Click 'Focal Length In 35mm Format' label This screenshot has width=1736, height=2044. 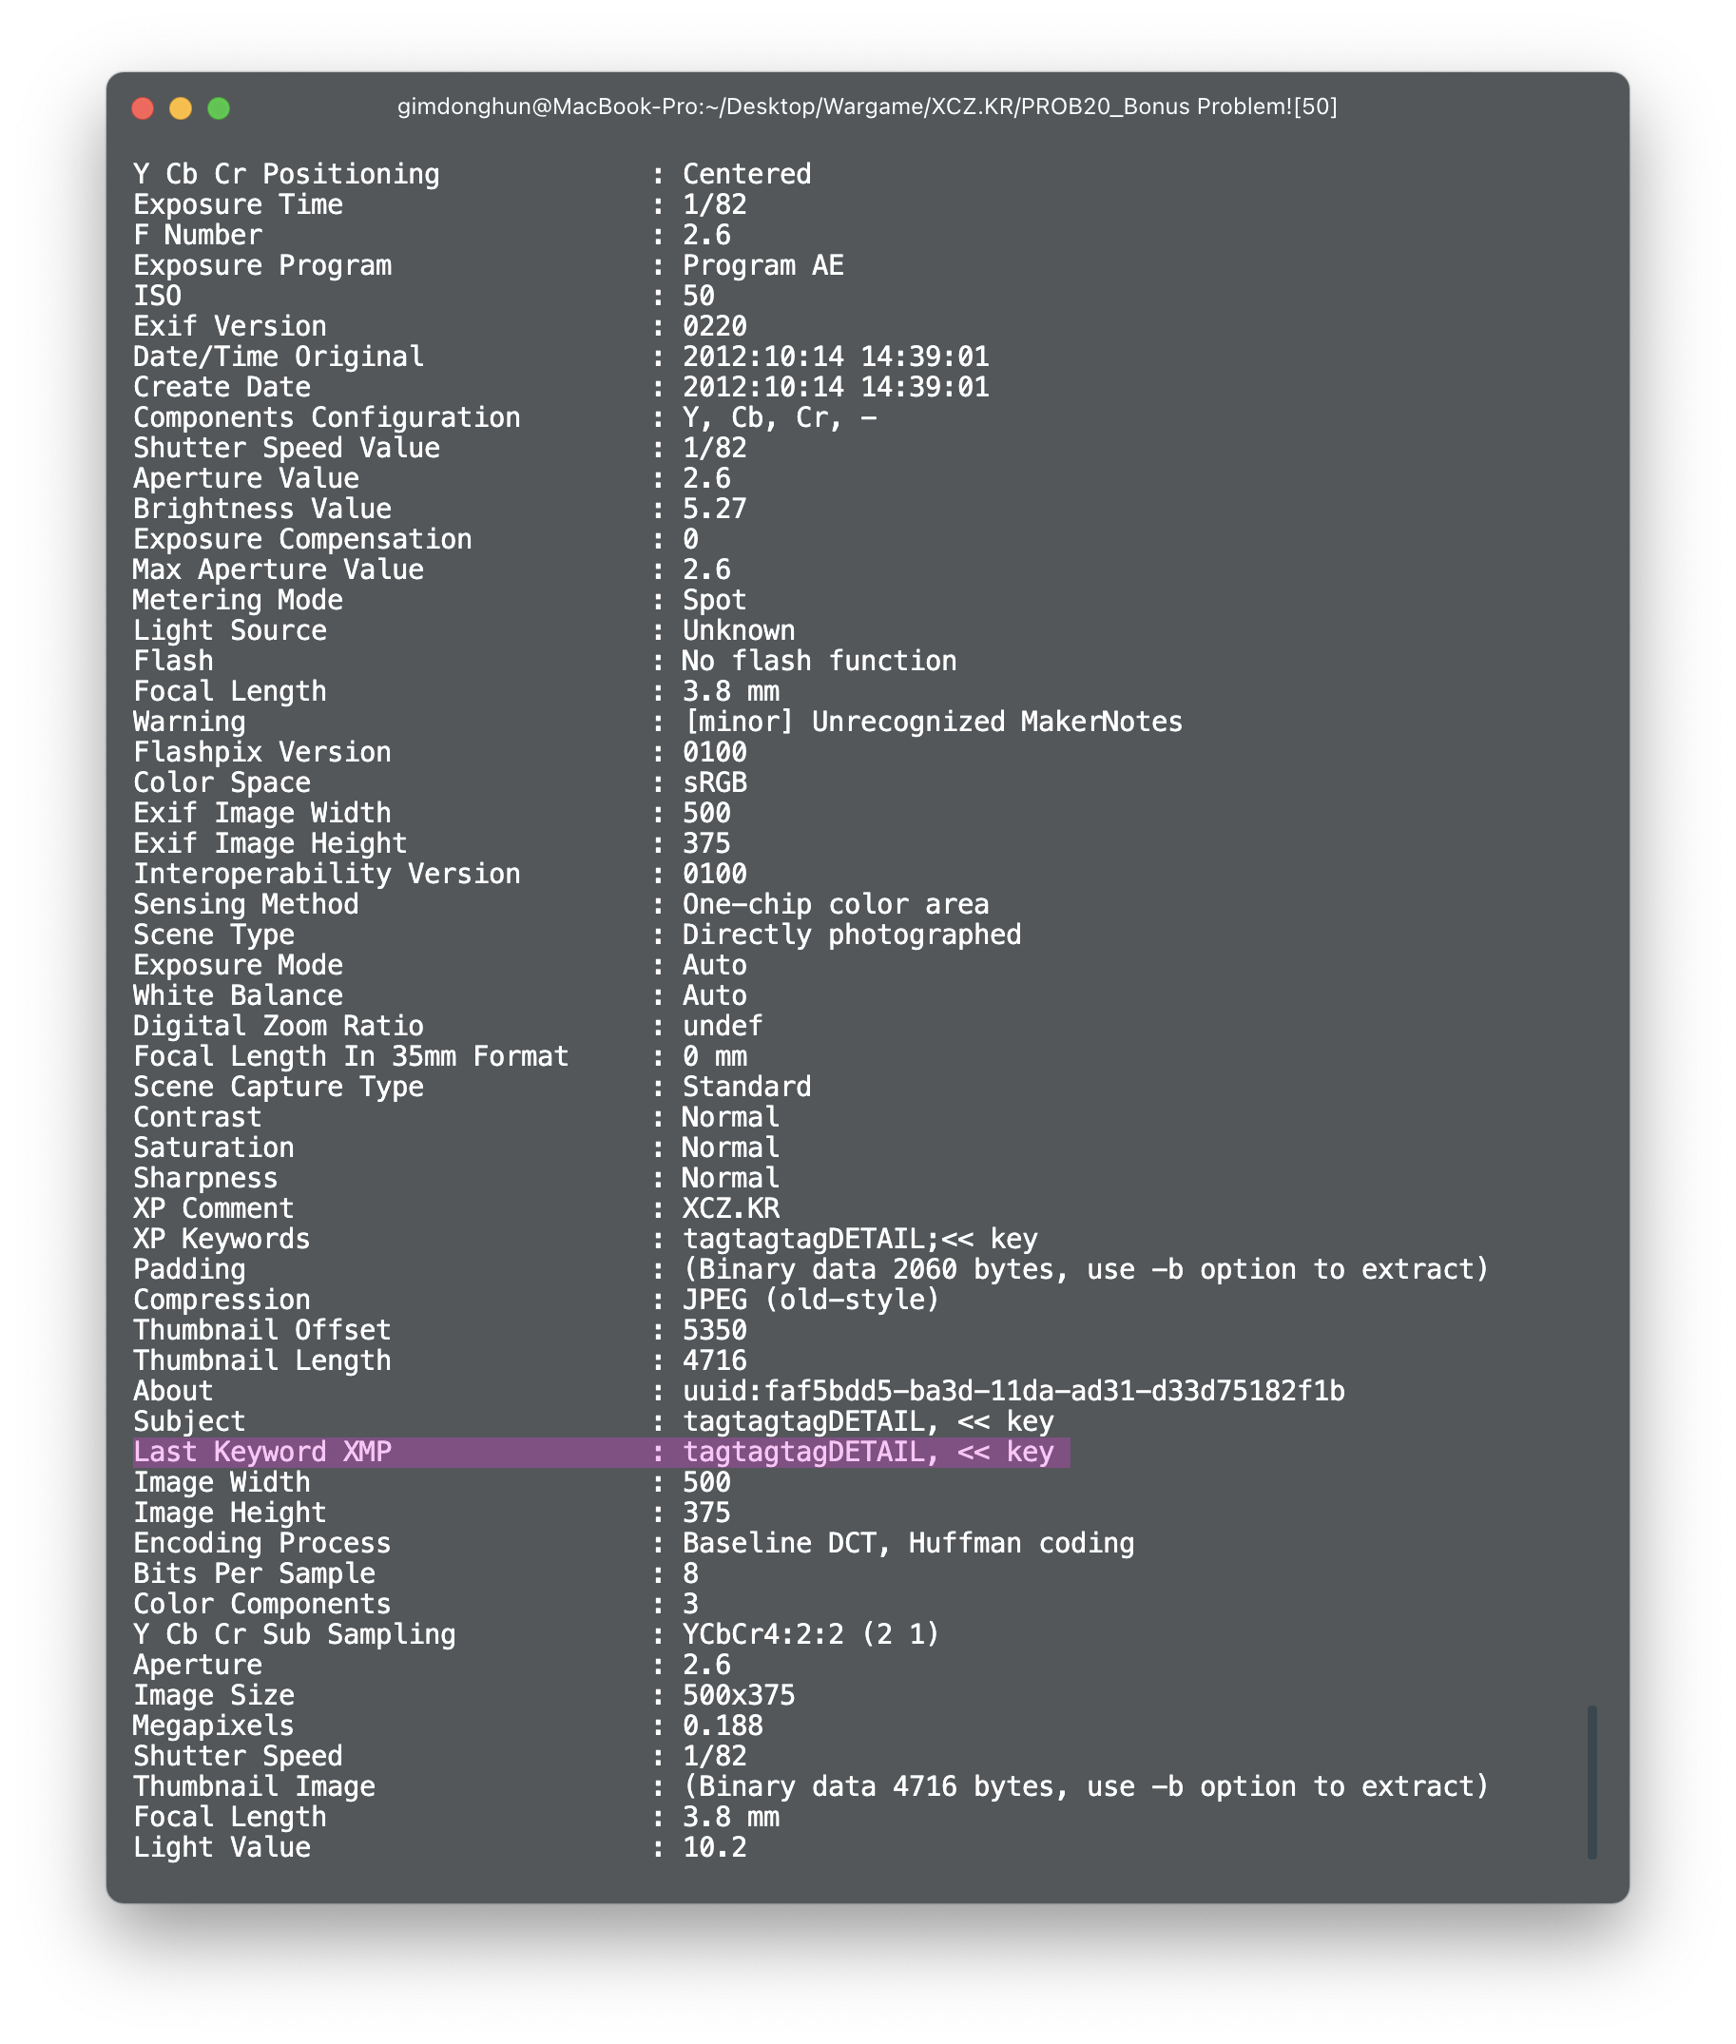[352, 1057]
